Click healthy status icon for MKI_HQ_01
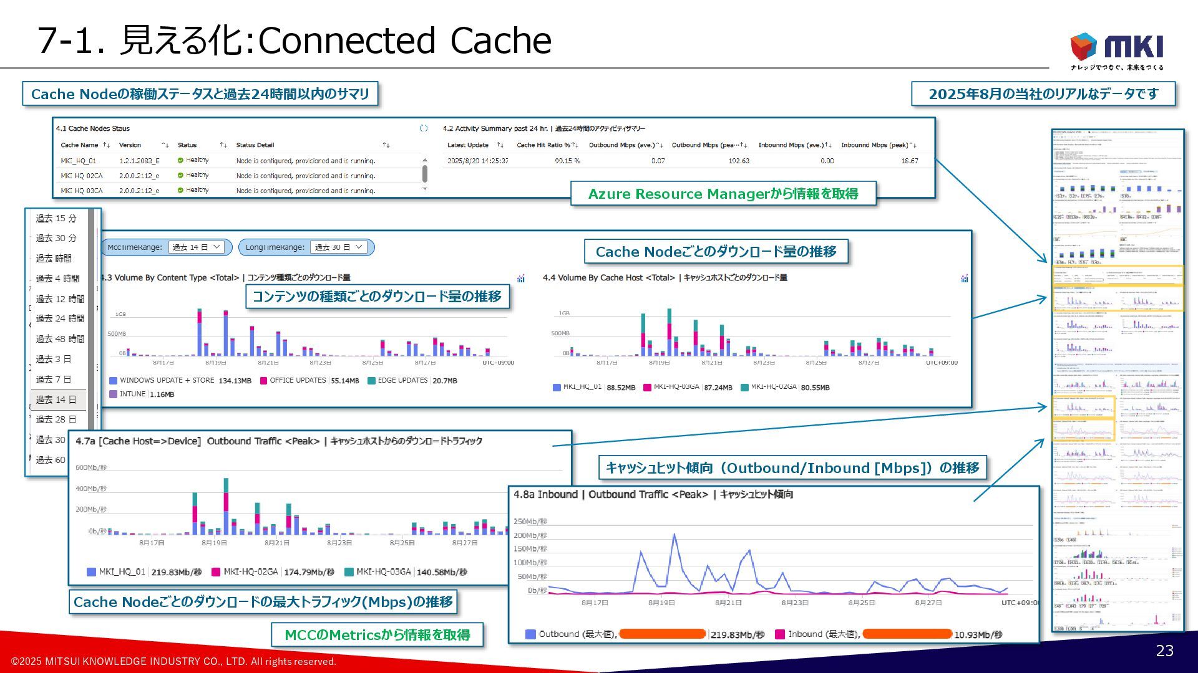Screen dimensions: 1198x673 point(180,160)
